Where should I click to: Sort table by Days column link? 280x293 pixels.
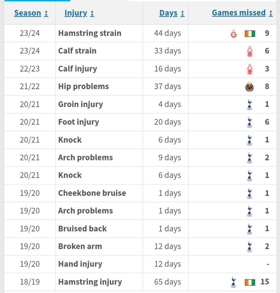[169, 13]
